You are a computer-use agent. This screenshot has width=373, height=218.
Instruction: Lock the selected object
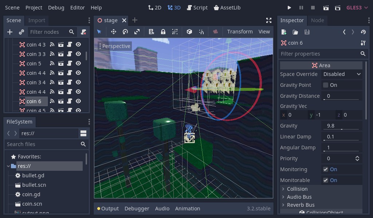[x=163, y=32]
